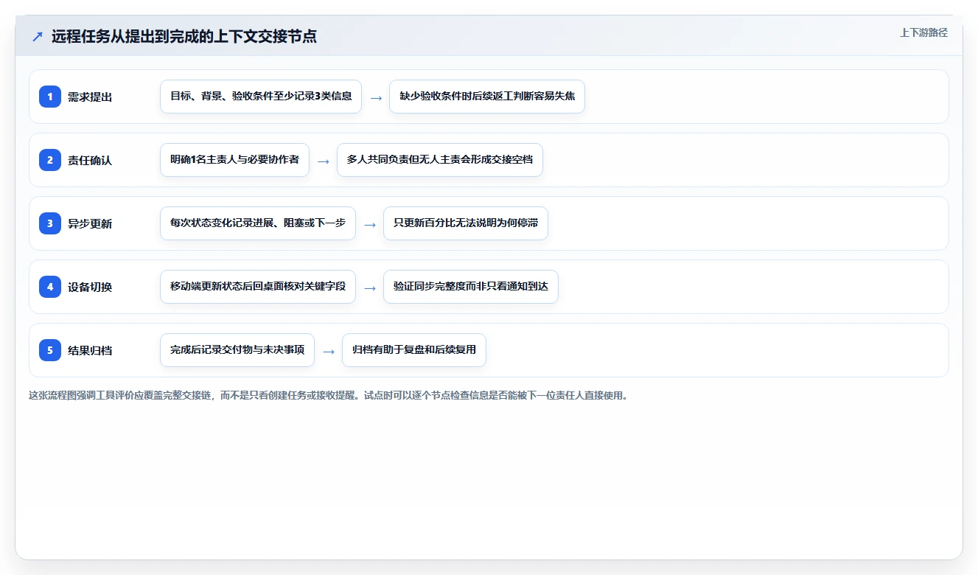Open the 归档有助于复盘和后续复用 box
The height and width of the screenshot is (575, 978).
(x=414, y=350)
